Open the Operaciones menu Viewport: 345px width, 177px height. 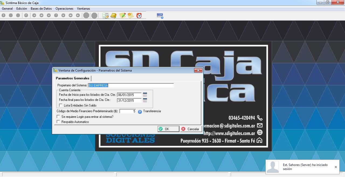[64, 9]
